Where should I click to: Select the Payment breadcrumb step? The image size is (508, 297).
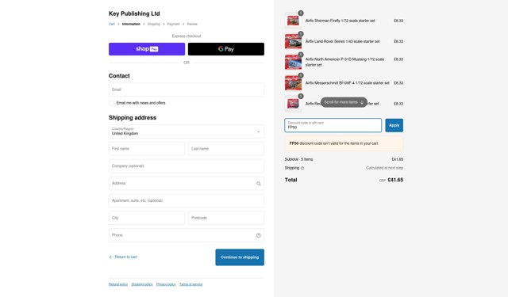click(x=173, y=24)
